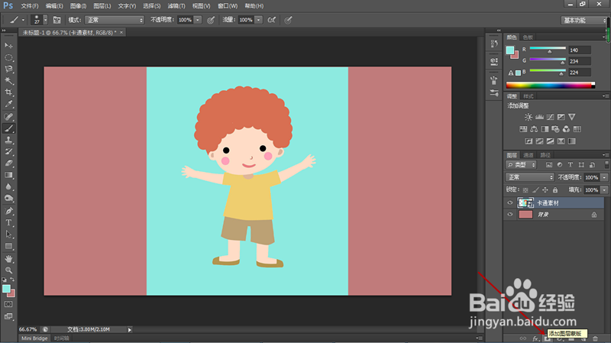
Task: Select the Gradient tool
Action: [8, 175]
